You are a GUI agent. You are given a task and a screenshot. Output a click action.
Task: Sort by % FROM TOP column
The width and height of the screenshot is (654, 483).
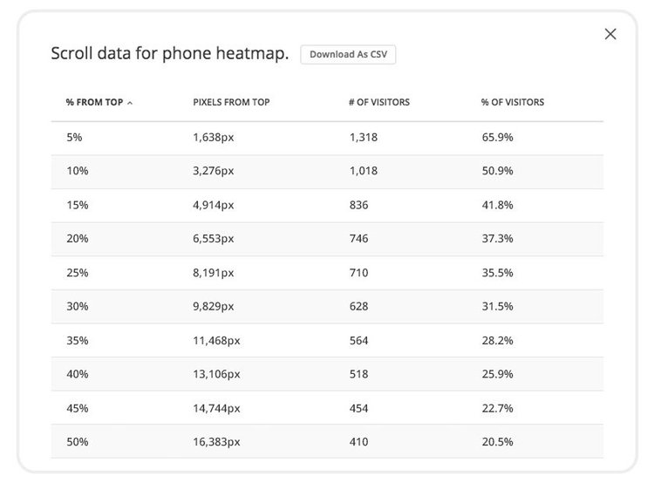coord(95,102)
